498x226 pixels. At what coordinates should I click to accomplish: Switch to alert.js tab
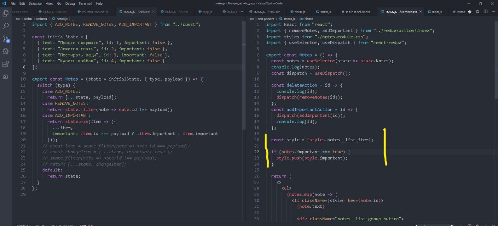pyautogui.click(x=437, y=12)
